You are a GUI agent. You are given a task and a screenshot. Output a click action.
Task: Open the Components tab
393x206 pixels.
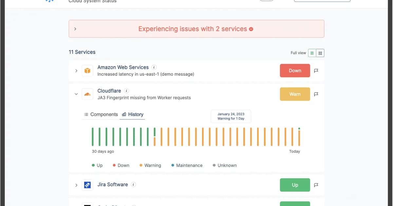[101, 114]
